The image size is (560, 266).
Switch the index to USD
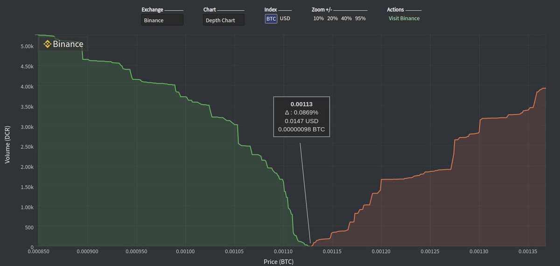(x=285, y=19)
